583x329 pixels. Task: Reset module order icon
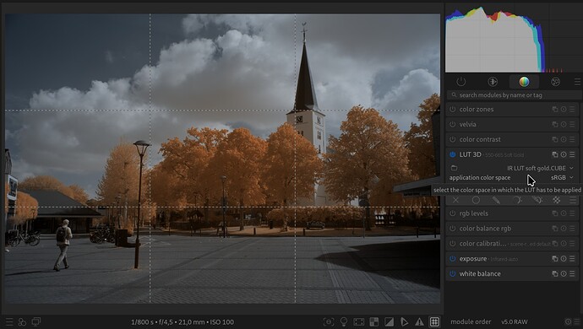tap(568, 322)
